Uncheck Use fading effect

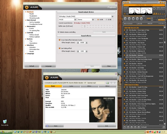point(59,48)
